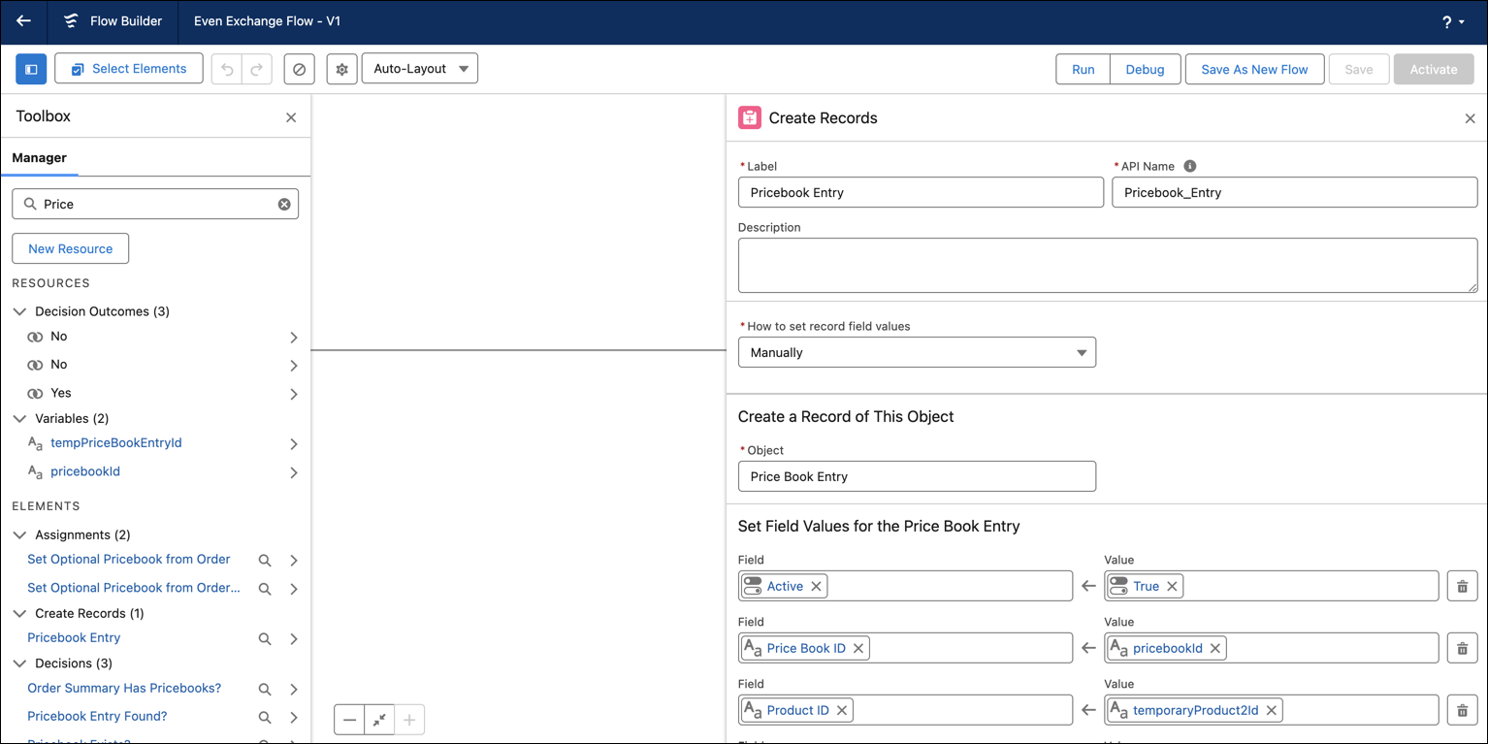
Task: Collapse the Assignments section
Action: pyautogui.click(x=19, y=534)
